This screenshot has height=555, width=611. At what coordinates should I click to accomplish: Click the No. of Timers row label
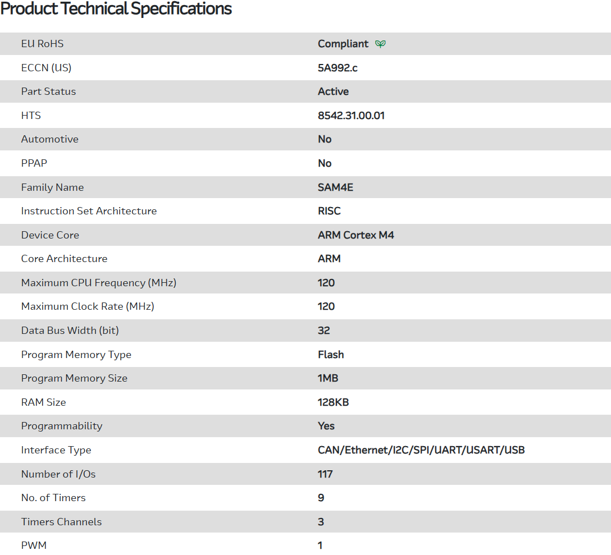pos(53,498)
